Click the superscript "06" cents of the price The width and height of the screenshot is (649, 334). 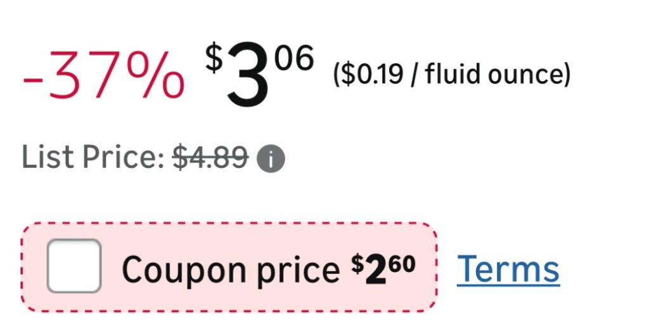pos(295,61)
